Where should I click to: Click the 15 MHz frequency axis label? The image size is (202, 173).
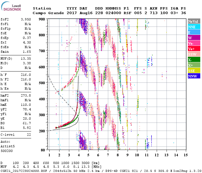click(x=186, y=155)
